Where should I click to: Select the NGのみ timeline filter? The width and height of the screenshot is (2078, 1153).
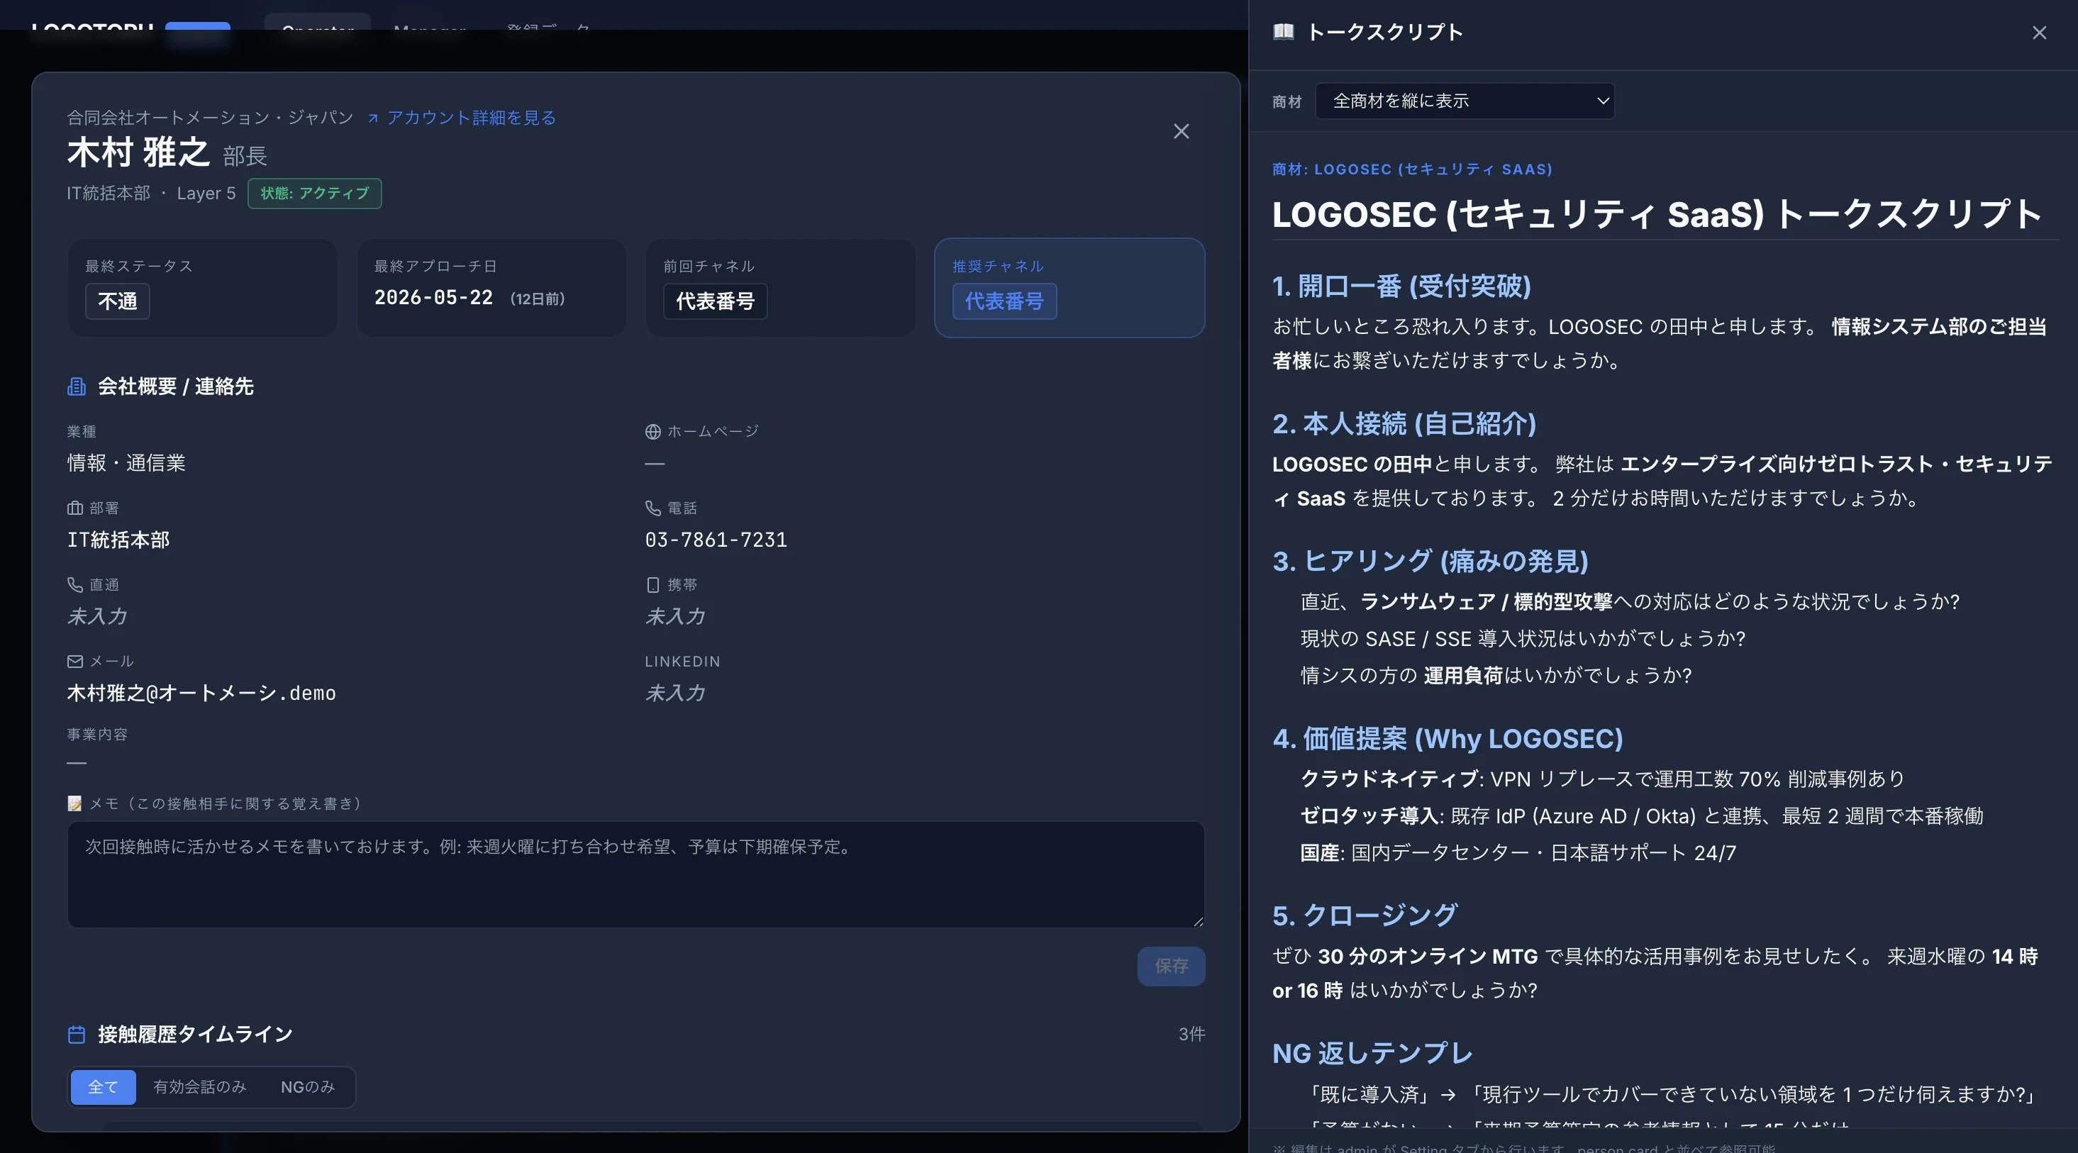(x=307, y=1088)
